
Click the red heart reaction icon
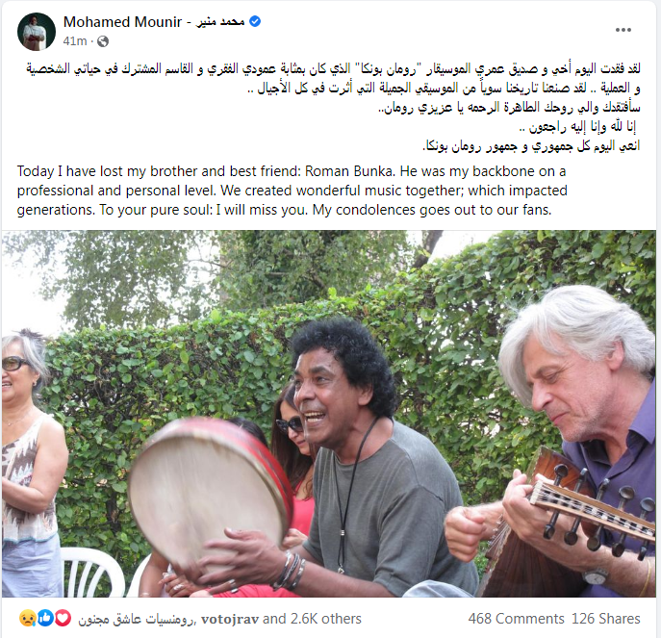(63, 619)
